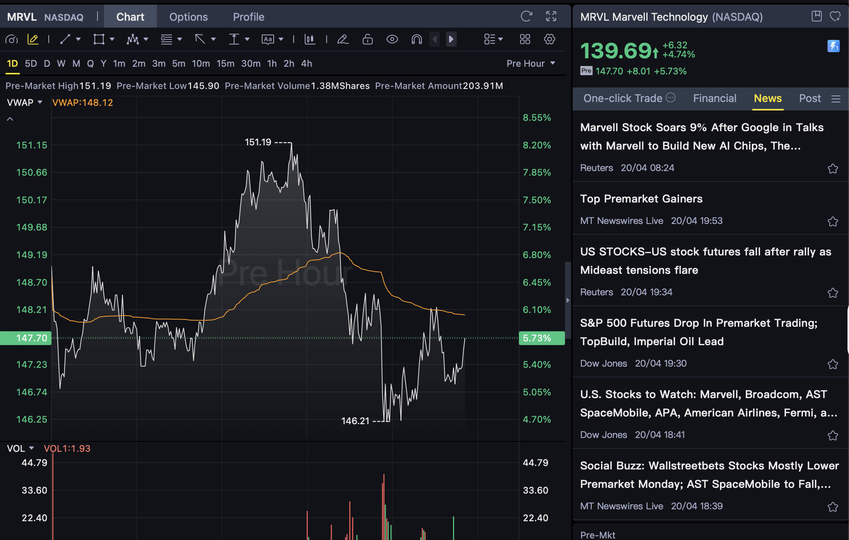The height and width of the screenshot is (540, 849).
Task: Click the fullscreen expand icon
Action: [551, 16]
